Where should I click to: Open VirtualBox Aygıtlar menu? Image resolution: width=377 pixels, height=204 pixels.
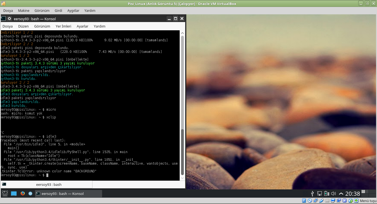73,10
